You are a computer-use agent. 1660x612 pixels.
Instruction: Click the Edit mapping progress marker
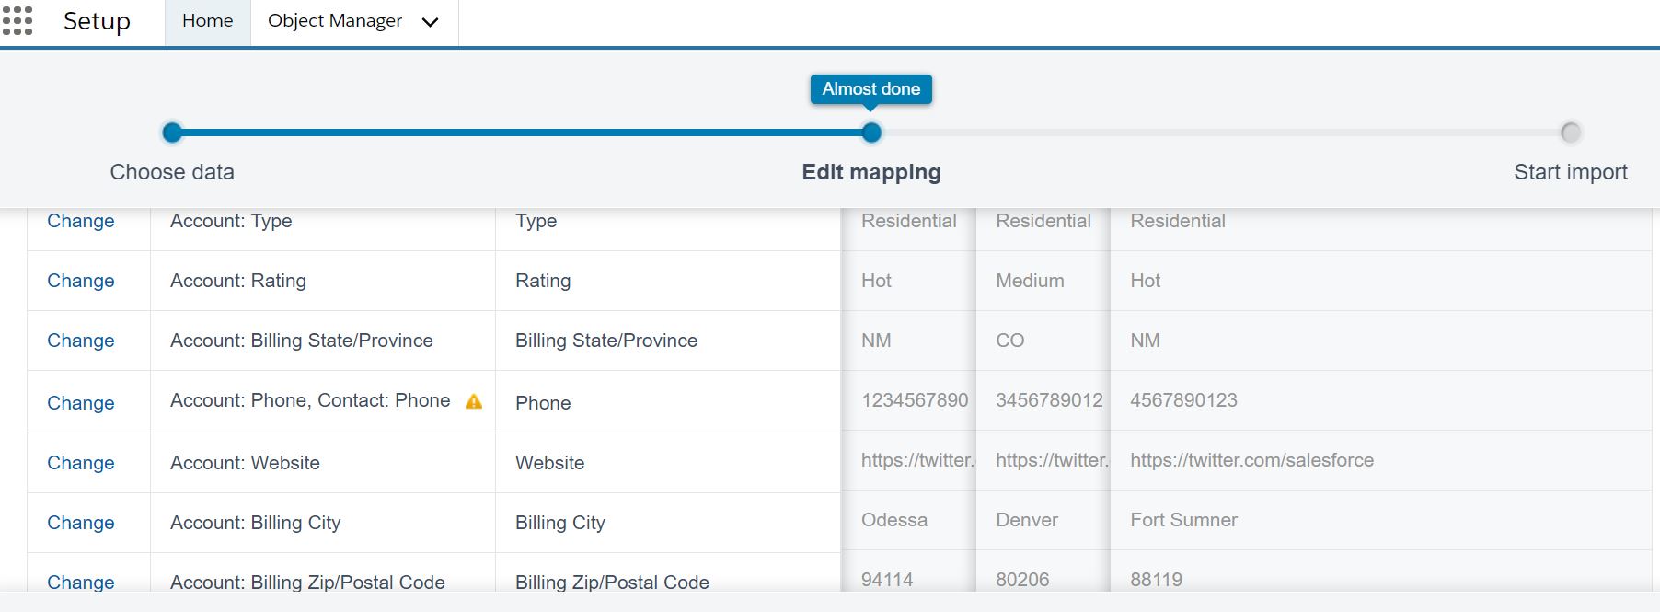pyautogui.click(x=871, y=133)
